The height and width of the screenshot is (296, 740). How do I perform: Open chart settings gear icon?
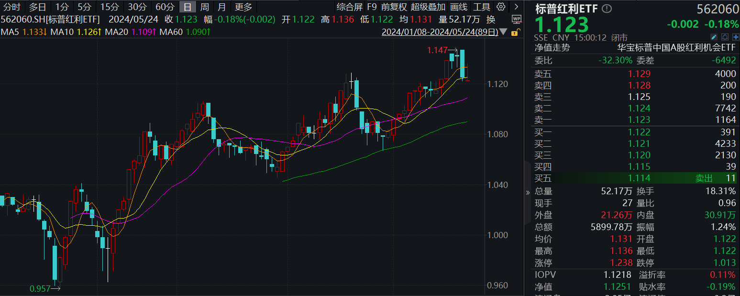tap(501, 7)
